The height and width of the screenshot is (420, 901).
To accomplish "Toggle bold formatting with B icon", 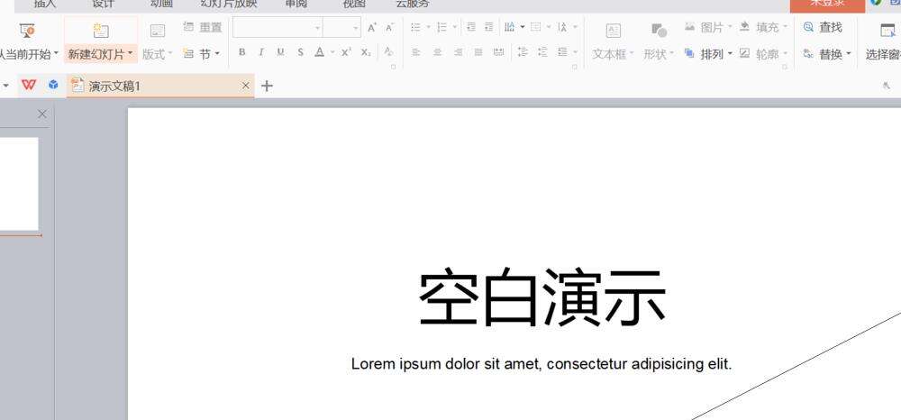I will click(x=241, y=53).
